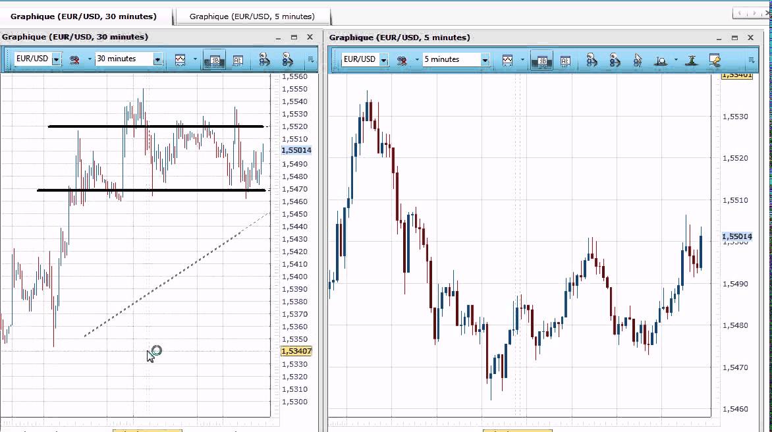
Task: Click the 1,5460 axis value in 5 minutes chart
Action: pyautogui.click(x=735, y=409)
